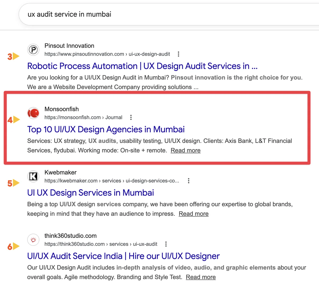Open more options for Monsoonfish result
Viewport: 319px width, 294px height.
tap(131, 117)
